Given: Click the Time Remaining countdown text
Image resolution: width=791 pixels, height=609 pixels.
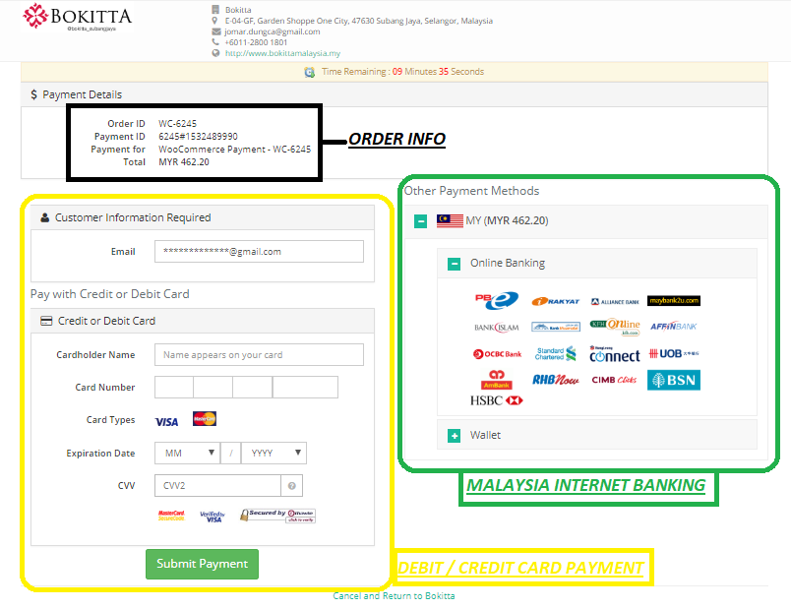Looking at the screenshot, I should 402,72.
